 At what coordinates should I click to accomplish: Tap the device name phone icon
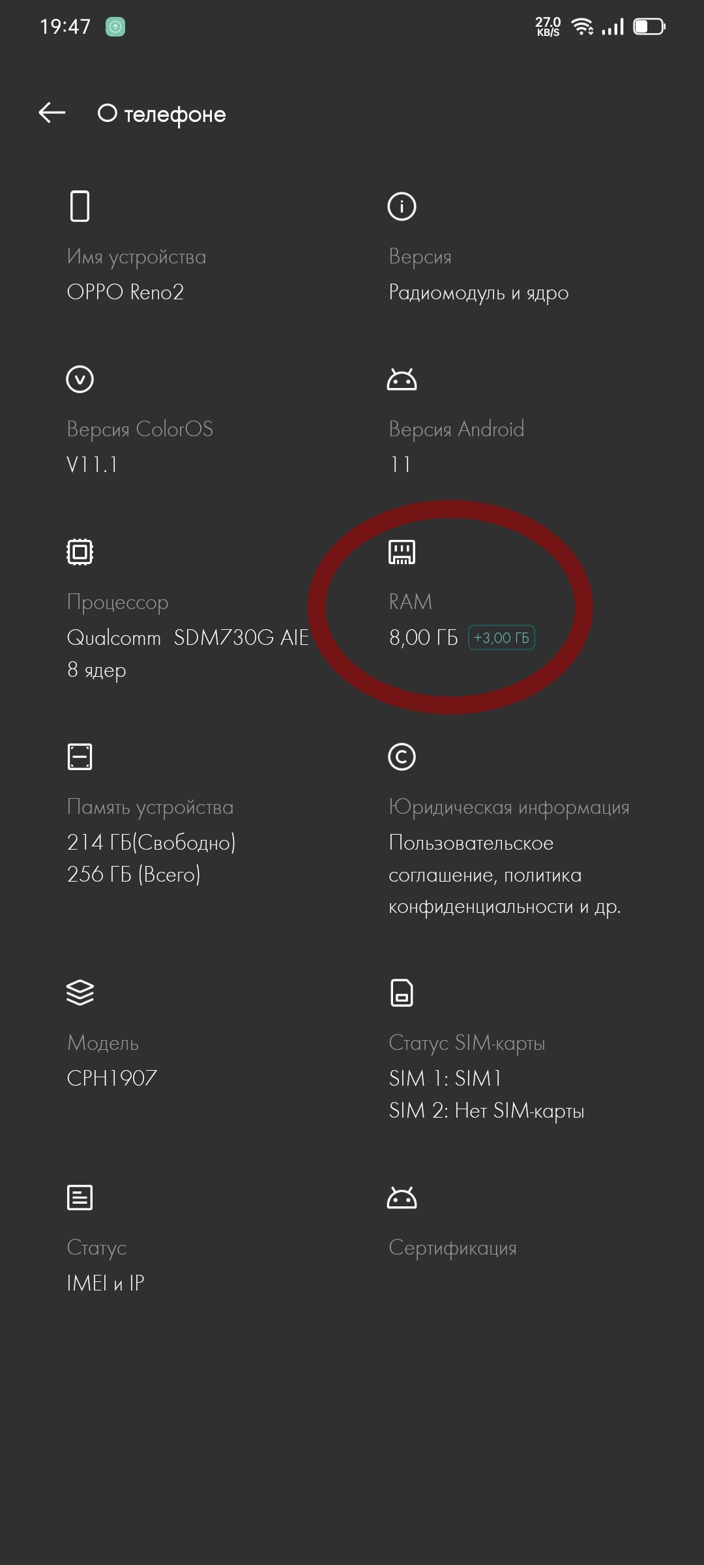coord(80,207)
